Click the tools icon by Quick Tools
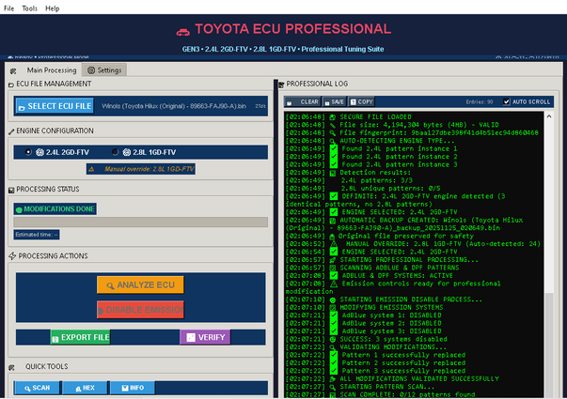 click(x=11, y=368)
